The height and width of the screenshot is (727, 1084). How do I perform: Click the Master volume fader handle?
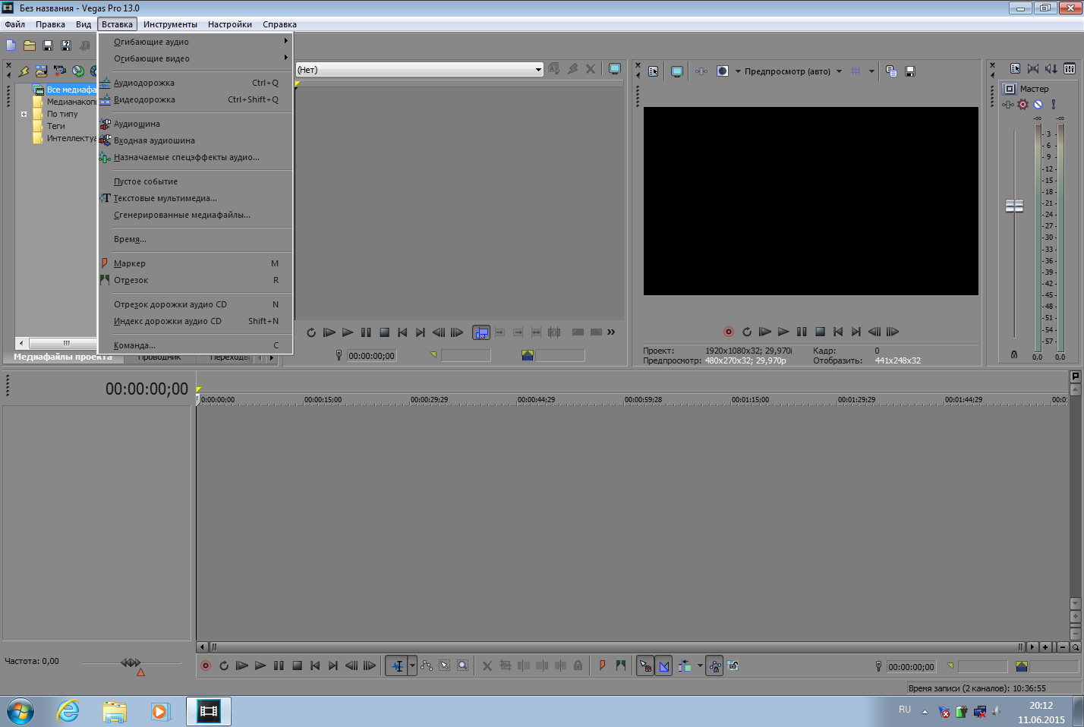pyautogui.click(x=1014, y=206)
